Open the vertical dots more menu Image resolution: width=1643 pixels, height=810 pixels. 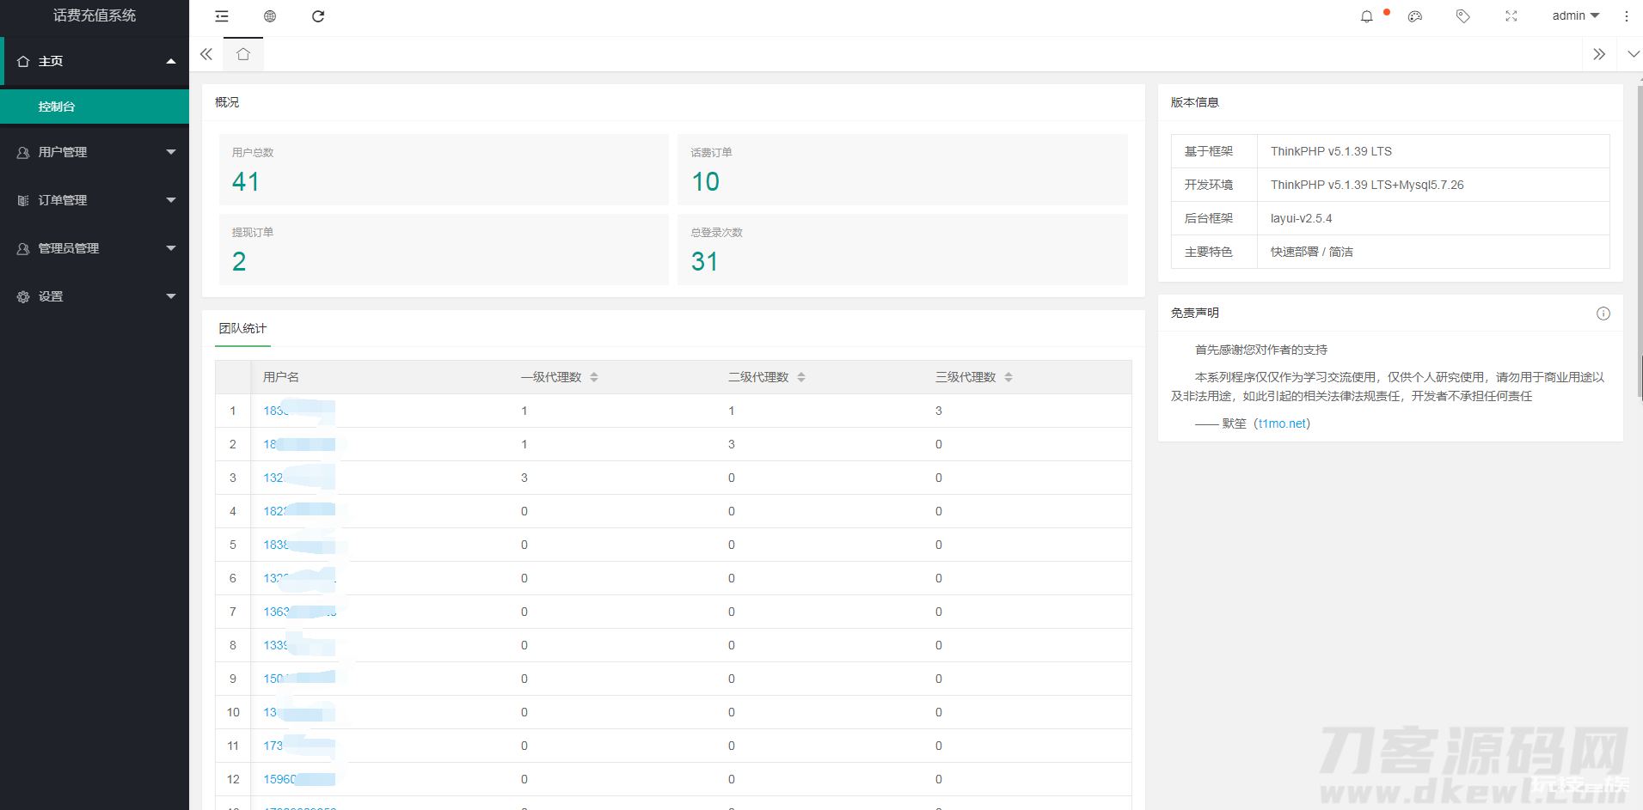pos(1626,16)
